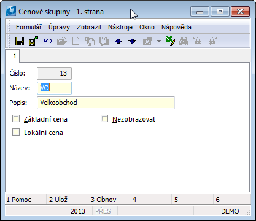Click the 5- function key button
Image resolution: width=256 pixels, height=221 pixels.
coord(193,200)
